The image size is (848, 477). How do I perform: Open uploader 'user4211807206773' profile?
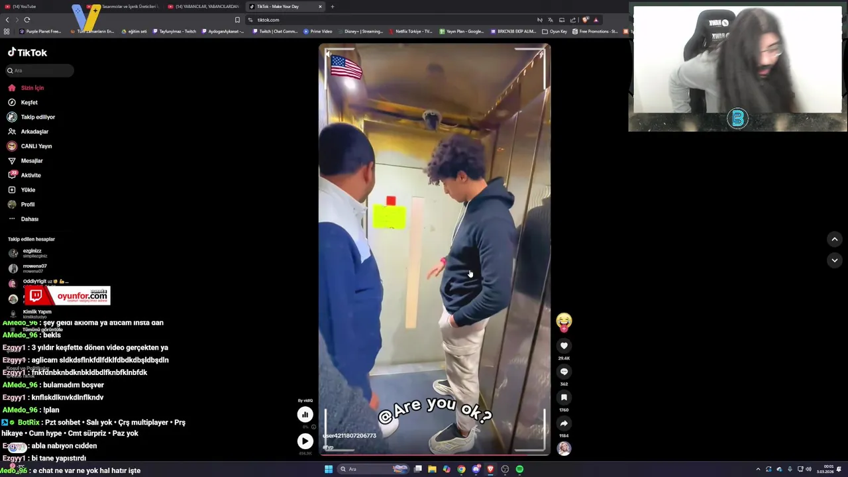point(349,436)
